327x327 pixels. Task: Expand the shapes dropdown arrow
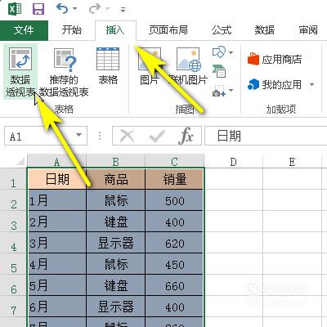tap(231, 52)
